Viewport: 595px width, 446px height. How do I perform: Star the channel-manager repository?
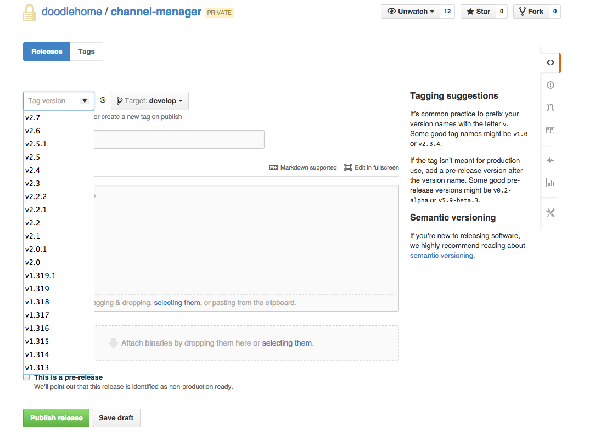coord(478,12)
